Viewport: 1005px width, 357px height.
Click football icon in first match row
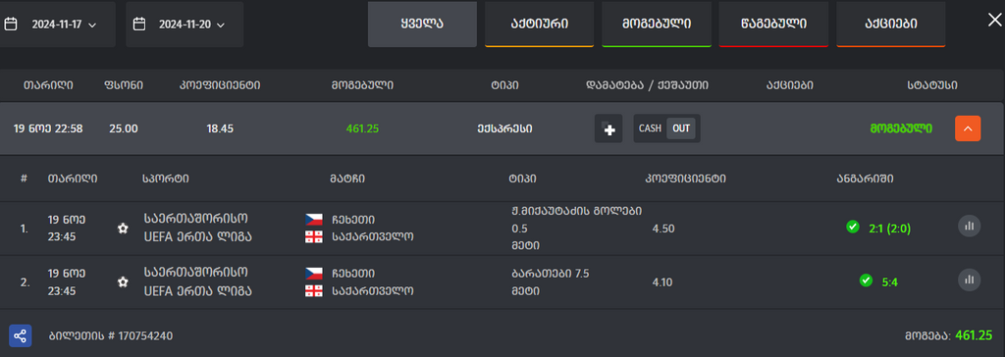tap(123, 229)
